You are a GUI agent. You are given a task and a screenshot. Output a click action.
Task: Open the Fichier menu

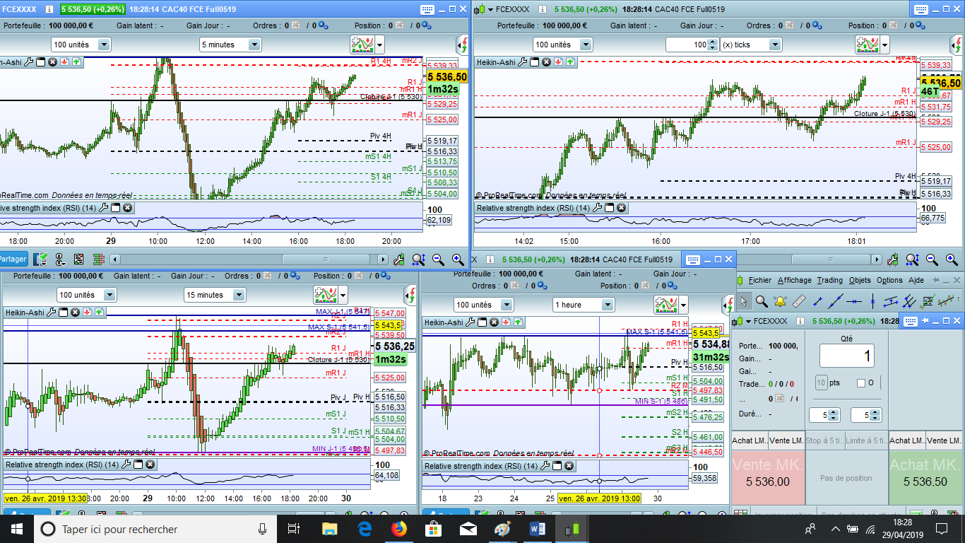(760, 280)
